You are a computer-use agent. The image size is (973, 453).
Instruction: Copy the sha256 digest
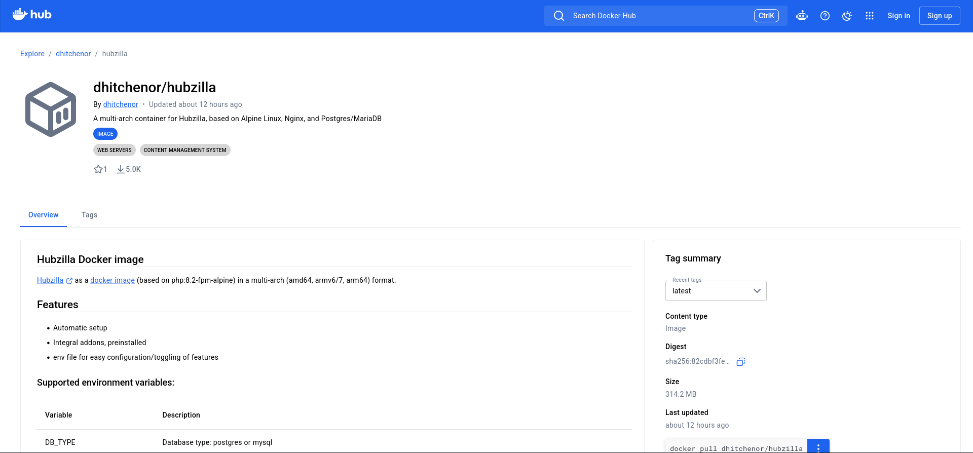741,361
